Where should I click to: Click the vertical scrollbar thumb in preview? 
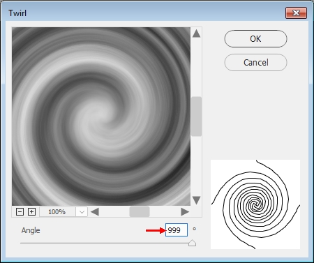(x=196, y=117)
